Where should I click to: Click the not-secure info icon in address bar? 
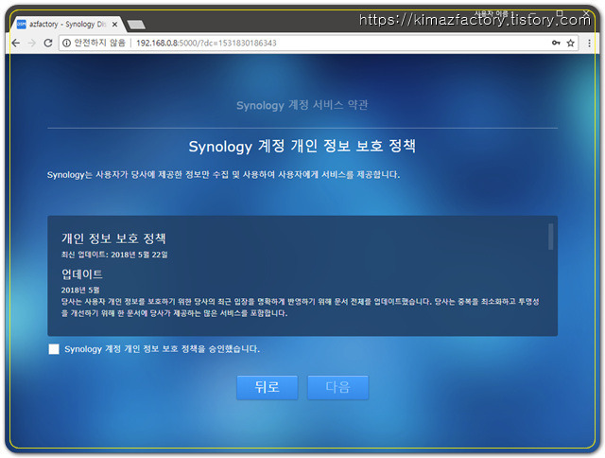click(66, 43)
